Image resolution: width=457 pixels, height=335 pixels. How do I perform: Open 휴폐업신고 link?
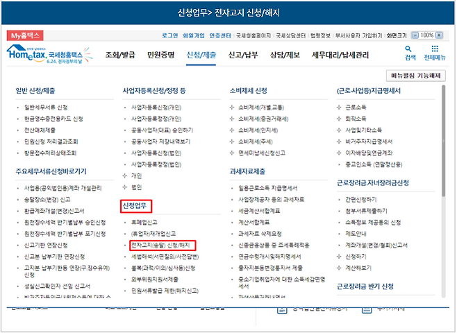pyautogui.click(x=144, y=223)
